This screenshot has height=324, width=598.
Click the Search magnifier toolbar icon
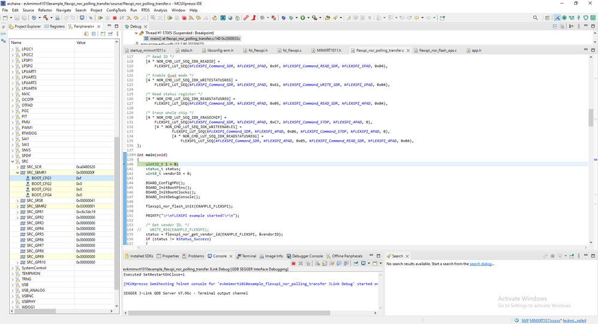[536, 18]
